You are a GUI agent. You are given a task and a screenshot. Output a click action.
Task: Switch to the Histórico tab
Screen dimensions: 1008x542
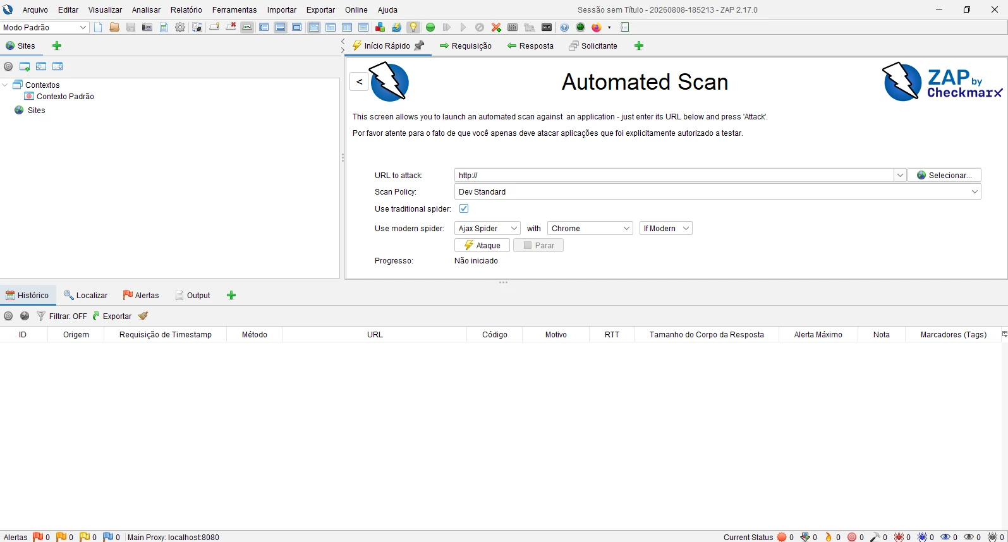coord(27,295)
